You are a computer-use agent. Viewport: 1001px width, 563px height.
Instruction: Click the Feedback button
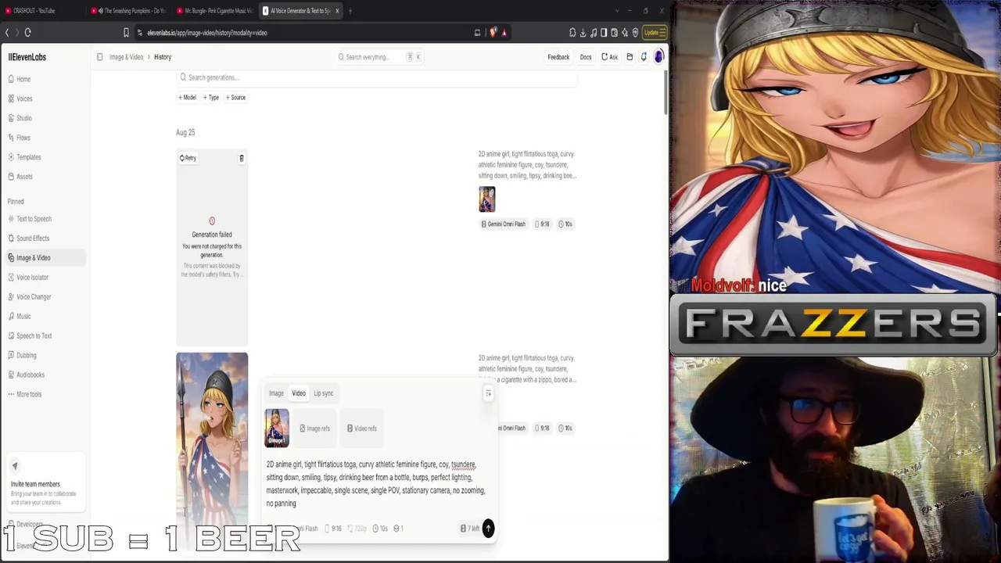558,57
